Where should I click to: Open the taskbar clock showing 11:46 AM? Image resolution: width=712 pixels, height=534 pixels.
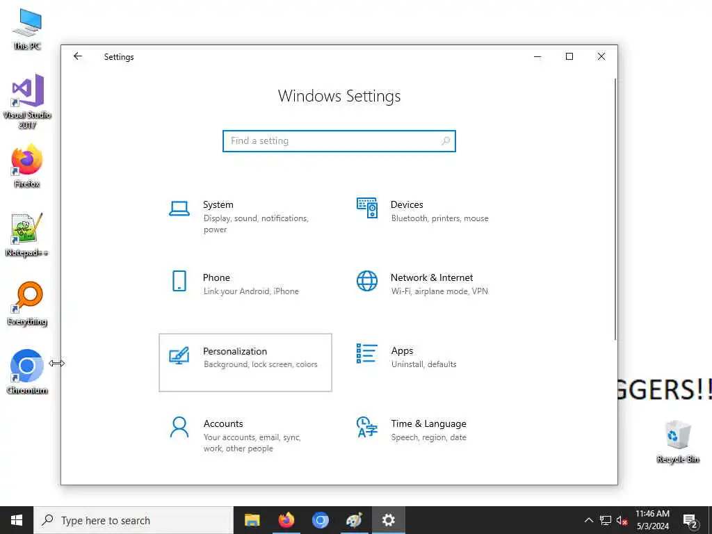click(652, 520)
